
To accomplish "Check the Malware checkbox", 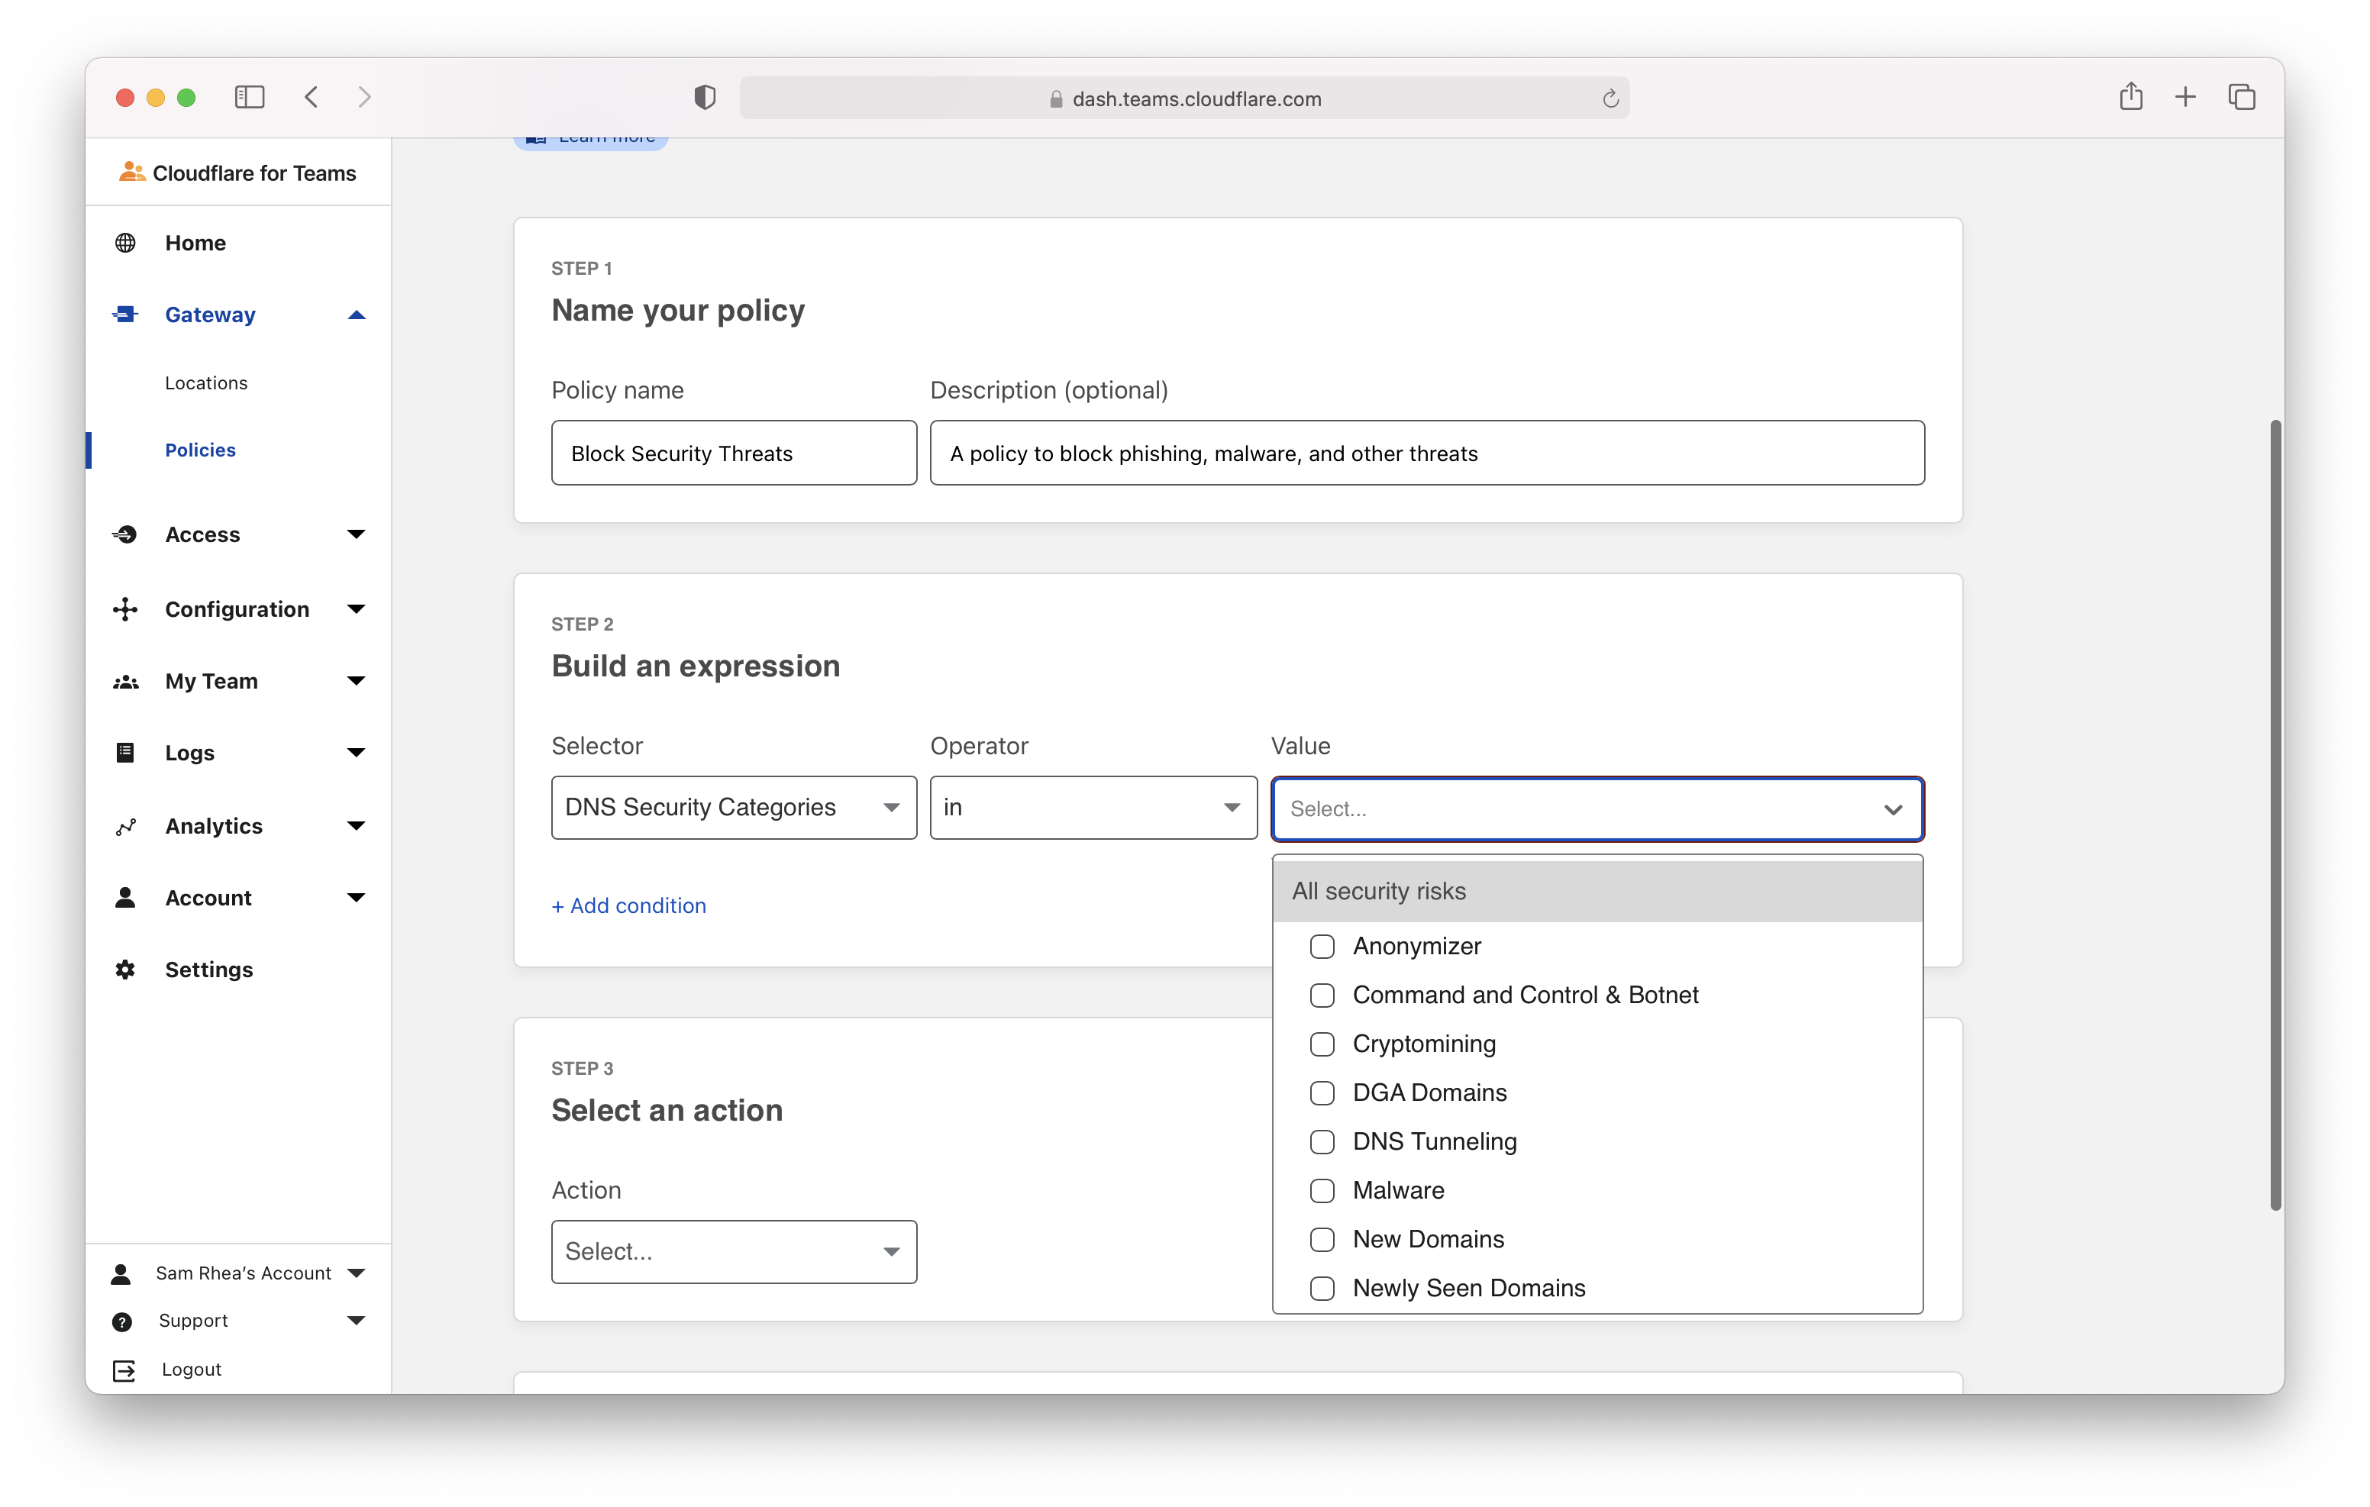I will pyautogui.click(x=1322, y=1191).
